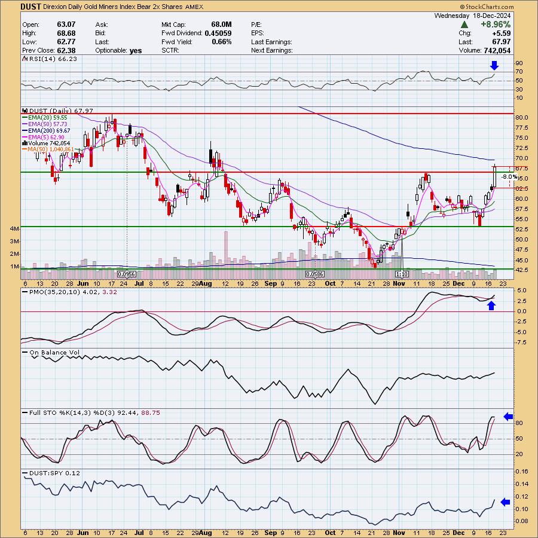Click the EMA(5) 62.90 legend entry
The width and height of the screenshot is (538, 538).
46,137
